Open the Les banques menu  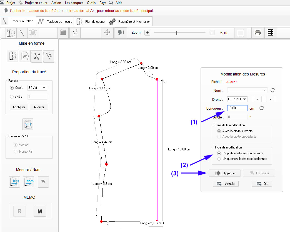[x=74, y=3]
